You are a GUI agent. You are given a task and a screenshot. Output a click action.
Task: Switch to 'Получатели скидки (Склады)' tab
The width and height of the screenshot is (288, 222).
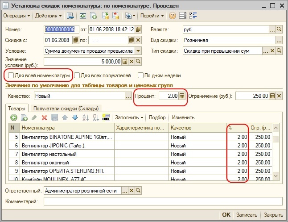pyautogui.click(x=66, y=109)
